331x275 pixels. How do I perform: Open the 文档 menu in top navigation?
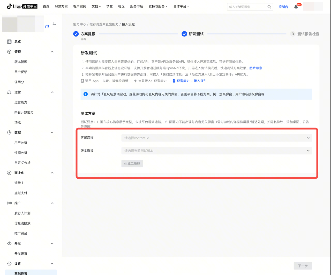tap(96, 6)
